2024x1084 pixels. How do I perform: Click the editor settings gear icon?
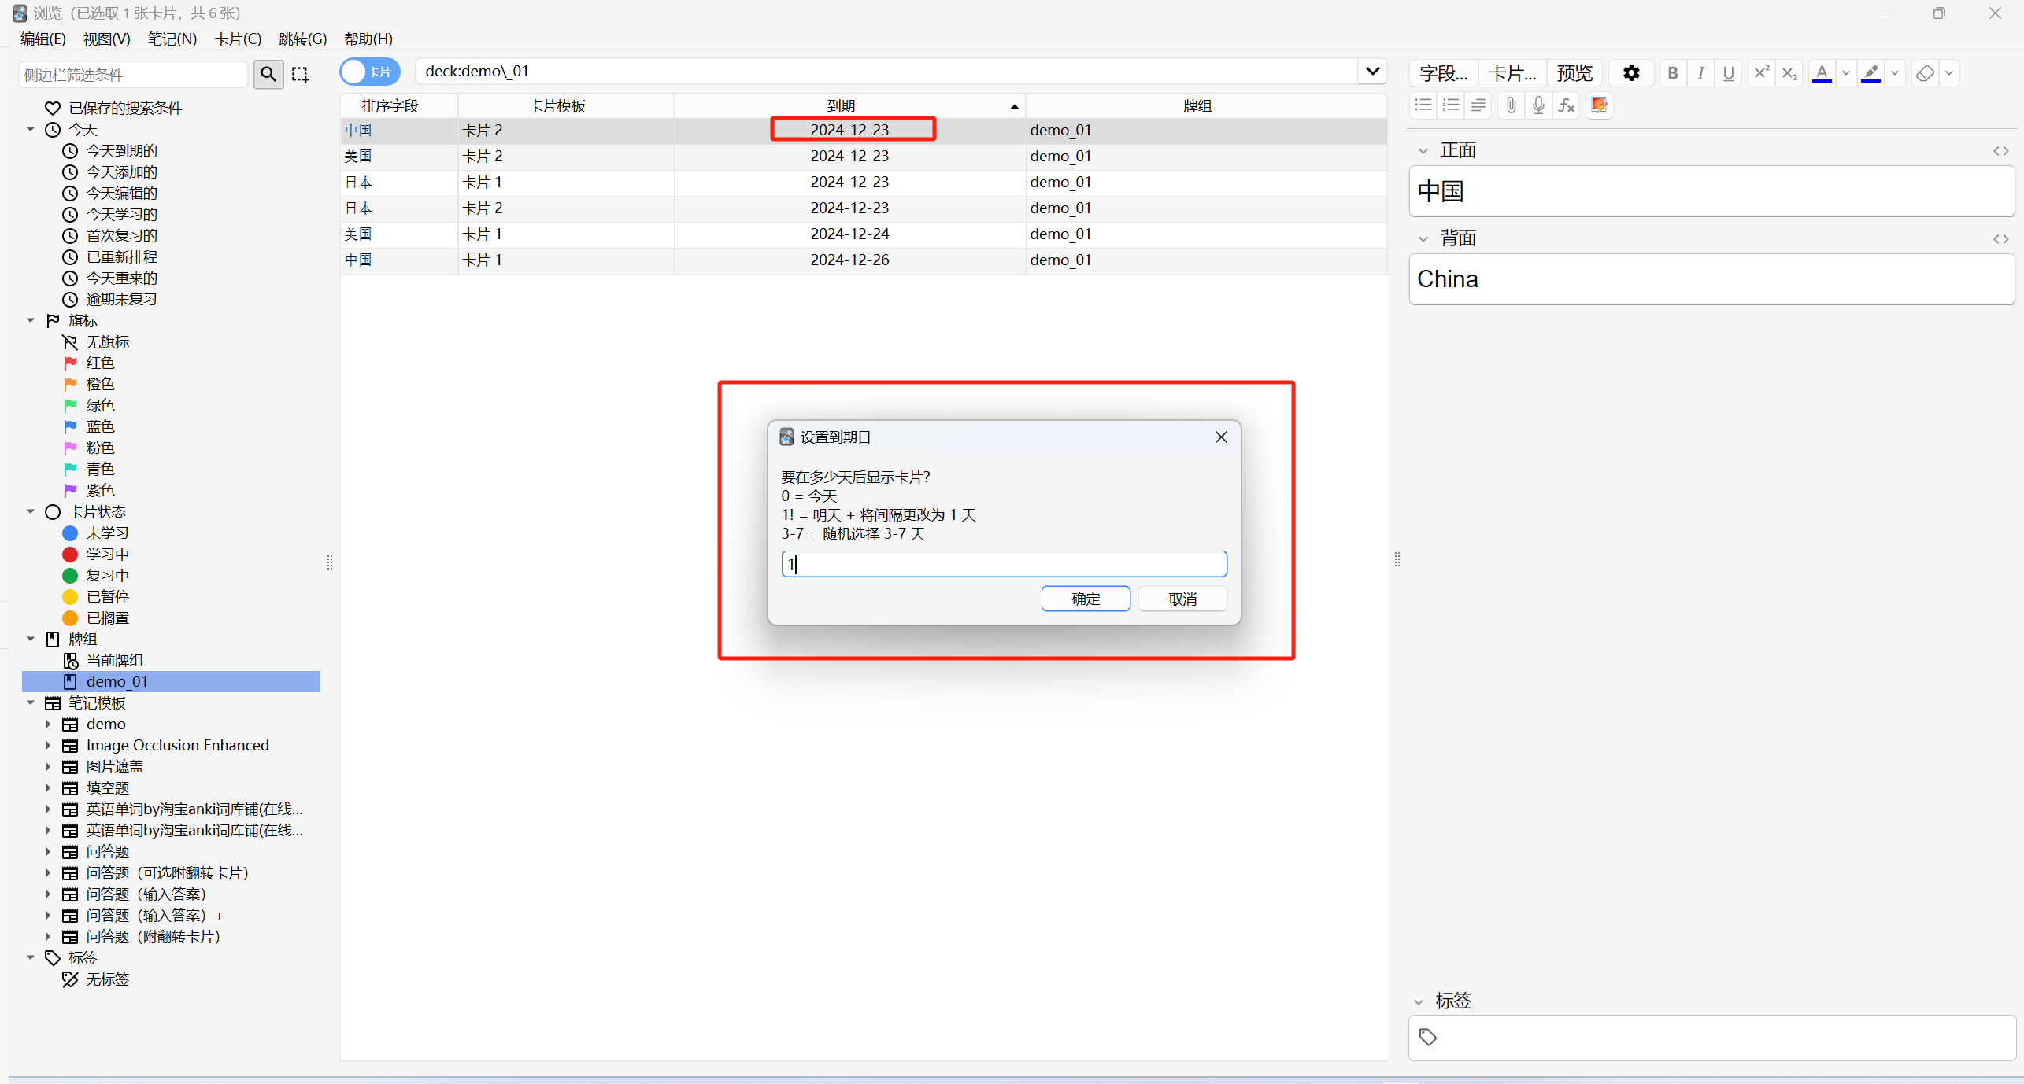click(x=1631, y=73)
